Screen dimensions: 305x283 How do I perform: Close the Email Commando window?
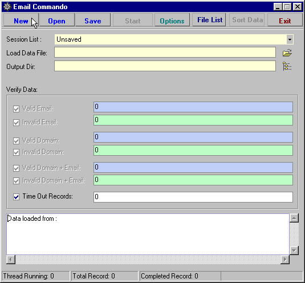(x=298, y=7)
